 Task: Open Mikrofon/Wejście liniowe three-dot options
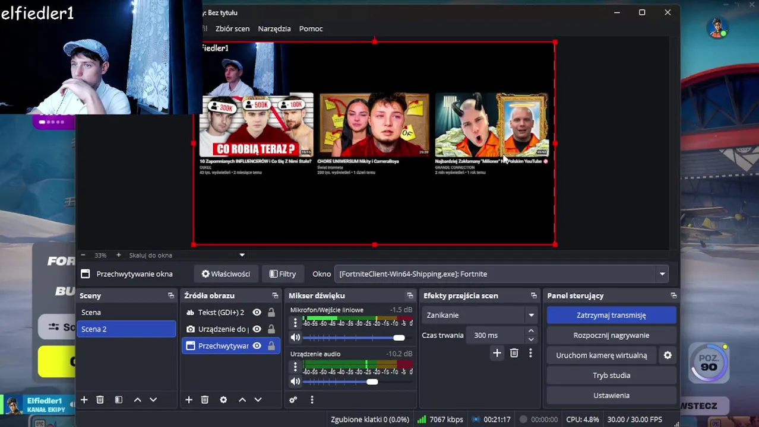click(x=295, y=323)
